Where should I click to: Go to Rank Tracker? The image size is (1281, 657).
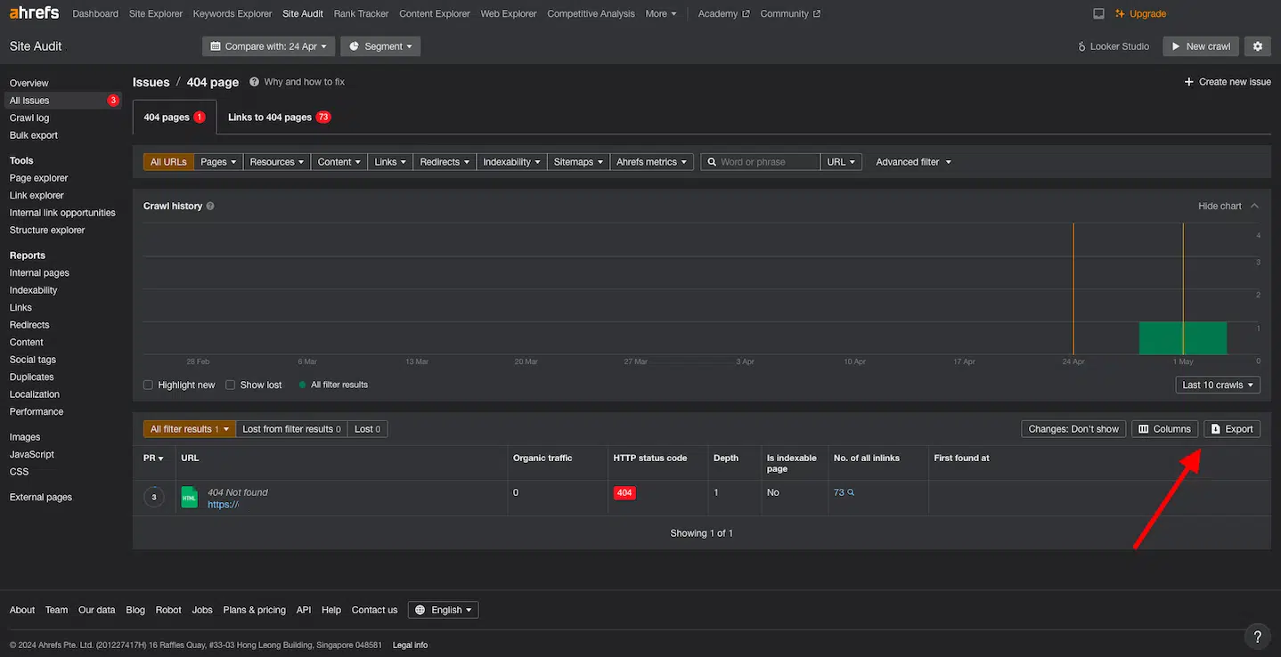361,13
